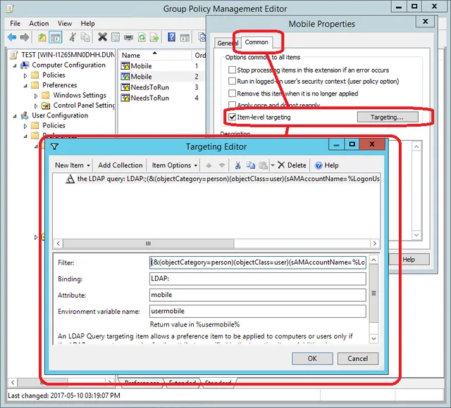Click Paste icon in Targeting Editor toolbar
This screenshot has width=451, height=408.
[263, 165]
